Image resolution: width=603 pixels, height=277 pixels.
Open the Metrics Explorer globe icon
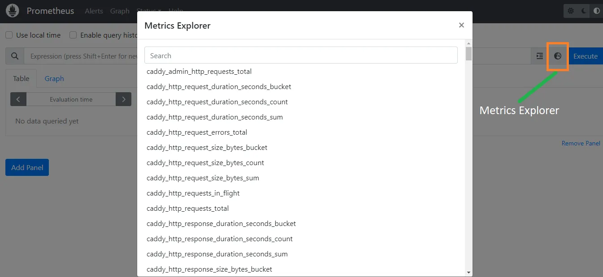558,56
